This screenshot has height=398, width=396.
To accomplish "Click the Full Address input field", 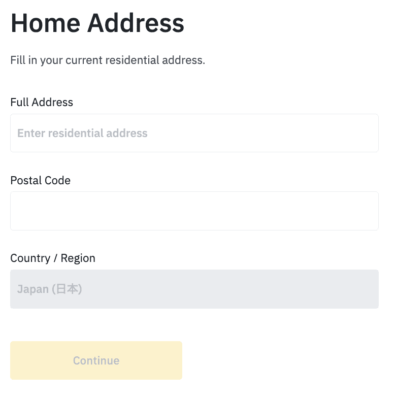I will [194, 133].
